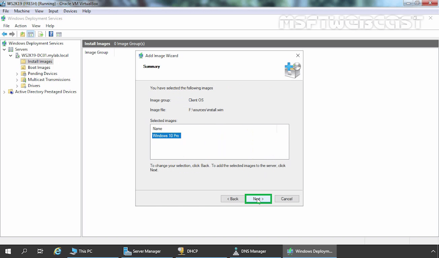
Task: Open the Help toolbar icon
Action: click(x=51, y=34)
